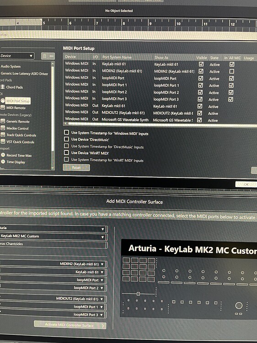Open the Device dropdown menu
Viewport: 257px width, 343px height.
point(16,56)
